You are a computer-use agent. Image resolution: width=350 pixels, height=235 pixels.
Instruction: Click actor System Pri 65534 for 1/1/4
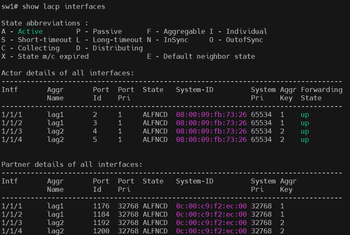click(261, 140)
